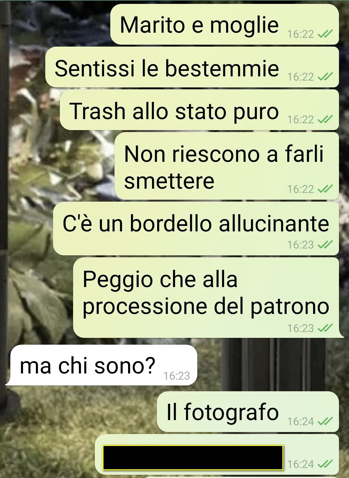Select the incoming 'ma chi sono?' message
The height and width of the screenshot is (478, 349).
(102, 365)
